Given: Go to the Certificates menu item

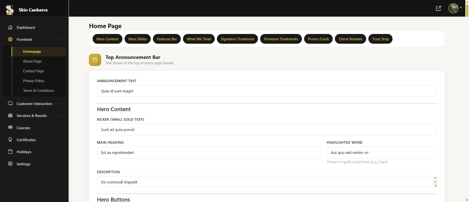Looking at the screenshot, I should pyautogui.click(x=34, y=140).
